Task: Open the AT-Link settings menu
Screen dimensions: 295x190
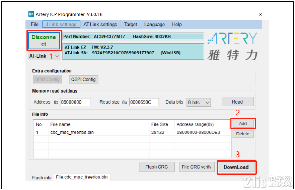Action: point(100,25)
